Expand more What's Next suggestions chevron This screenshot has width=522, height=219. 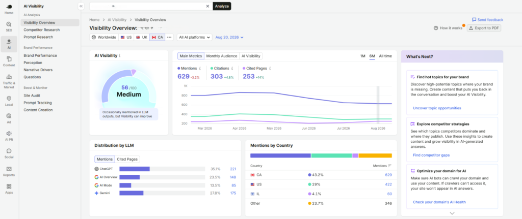point(452,213)
